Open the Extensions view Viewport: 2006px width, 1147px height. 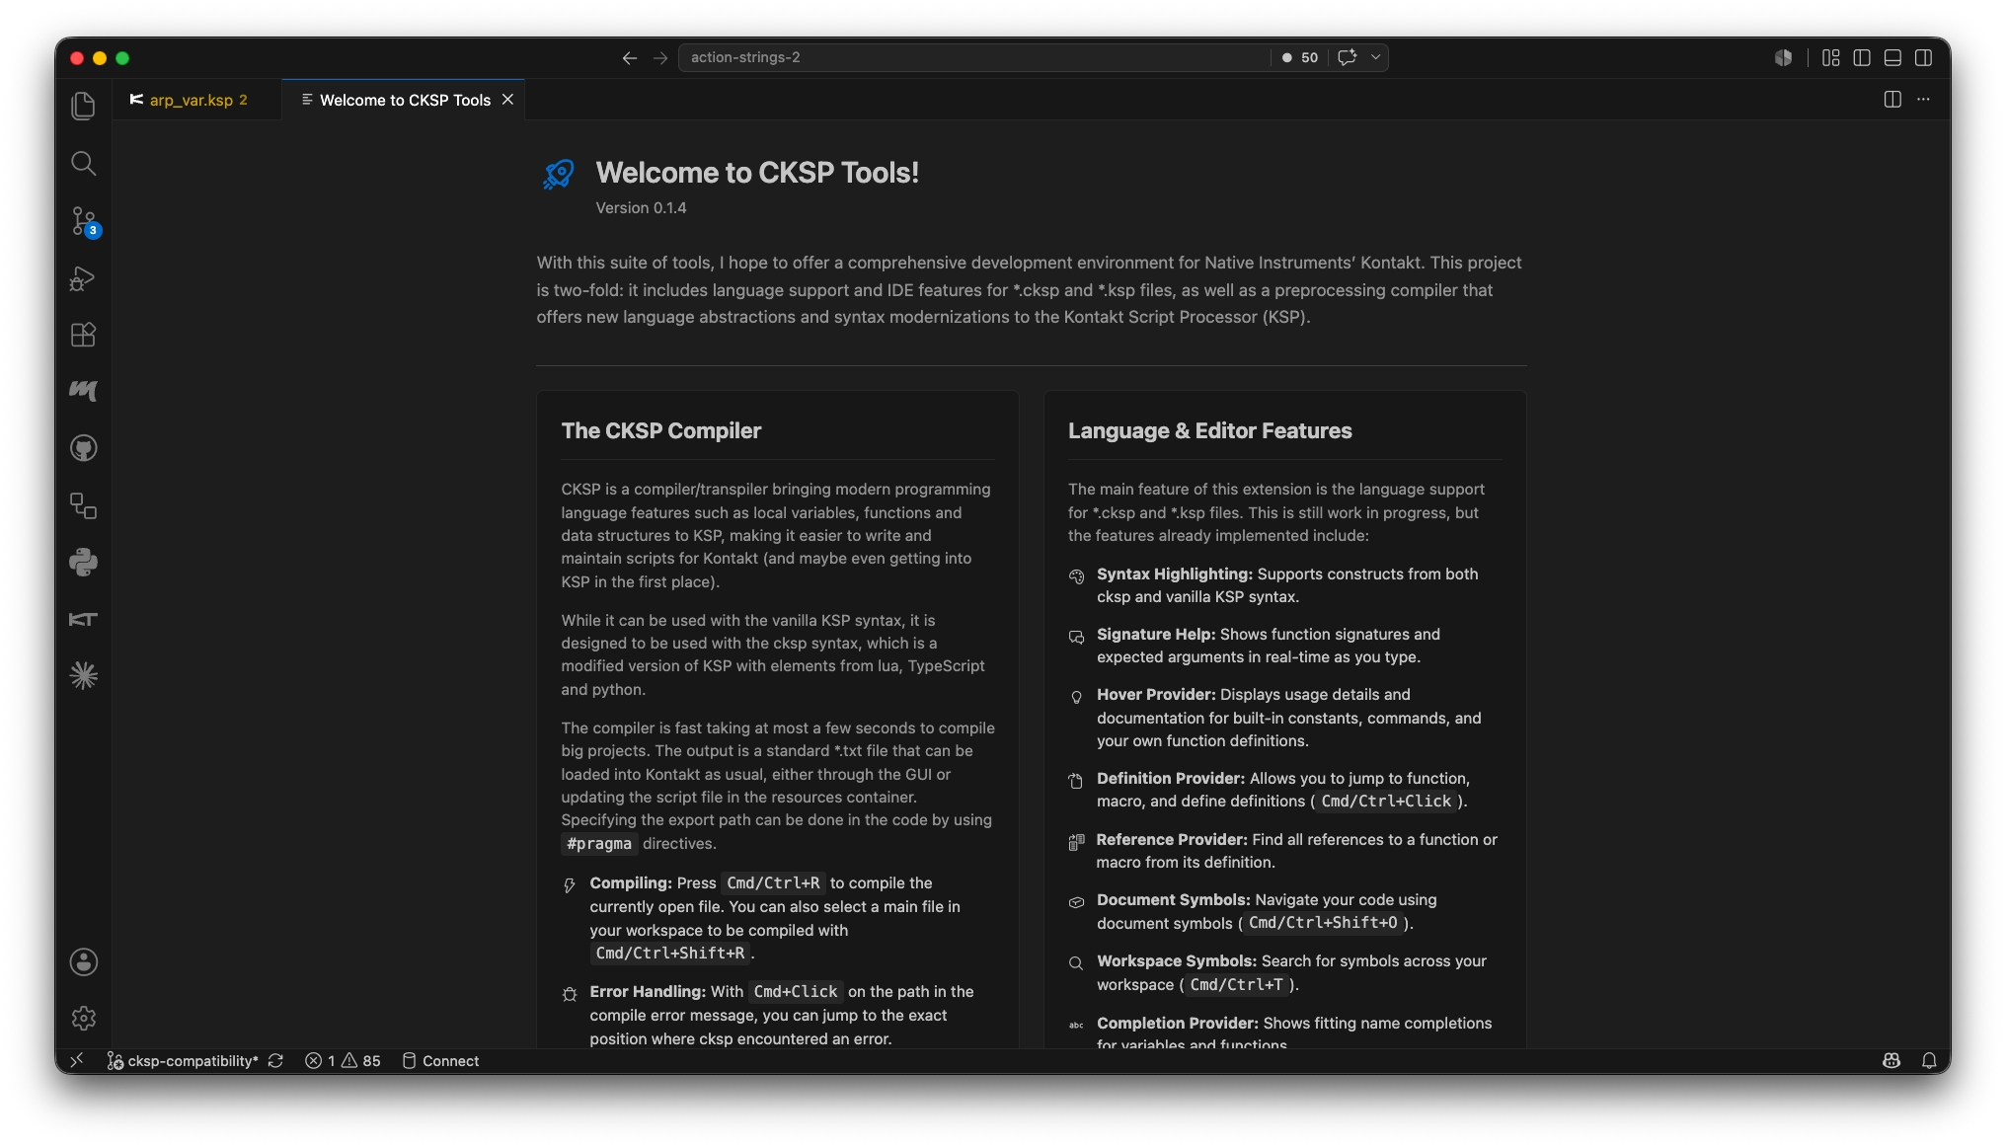(x=84, y=335)
